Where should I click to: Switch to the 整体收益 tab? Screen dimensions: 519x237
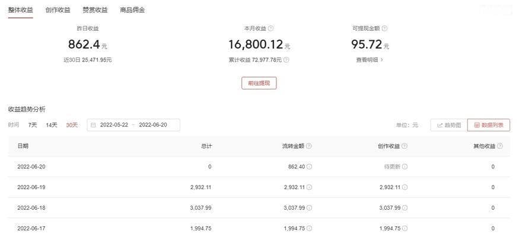pos(21,10)
